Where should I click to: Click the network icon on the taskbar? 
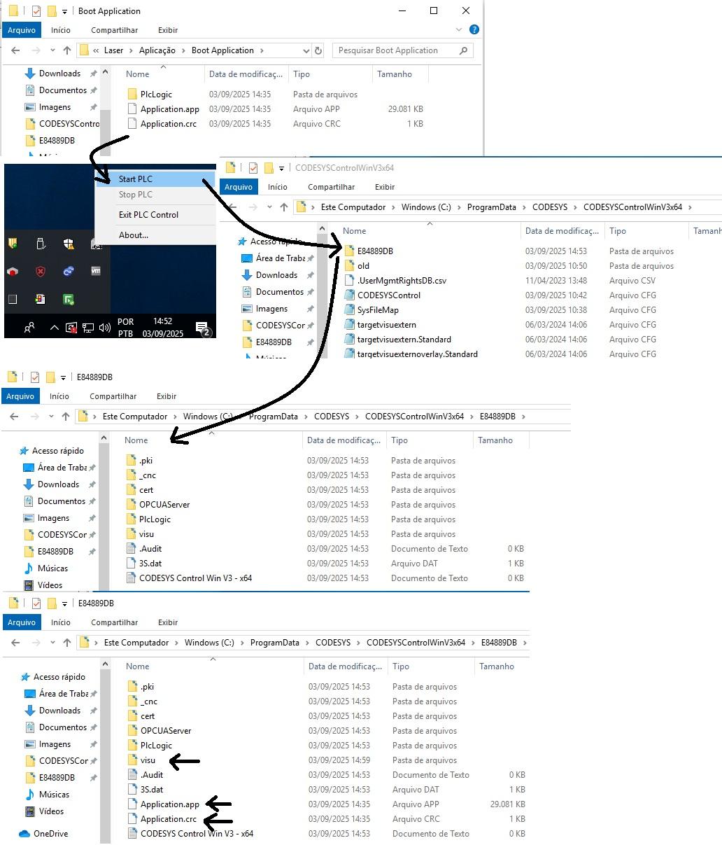87,327
